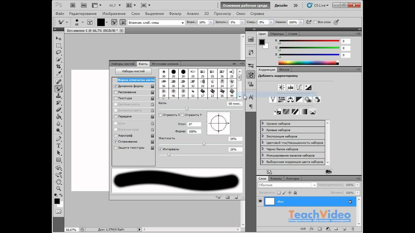Click the 'Жесткость' slider handle
The height and width of the screenshot is (233, 415).
204,144
